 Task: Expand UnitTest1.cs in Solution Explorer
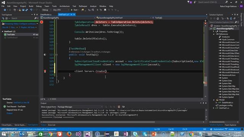click(213, 108)
